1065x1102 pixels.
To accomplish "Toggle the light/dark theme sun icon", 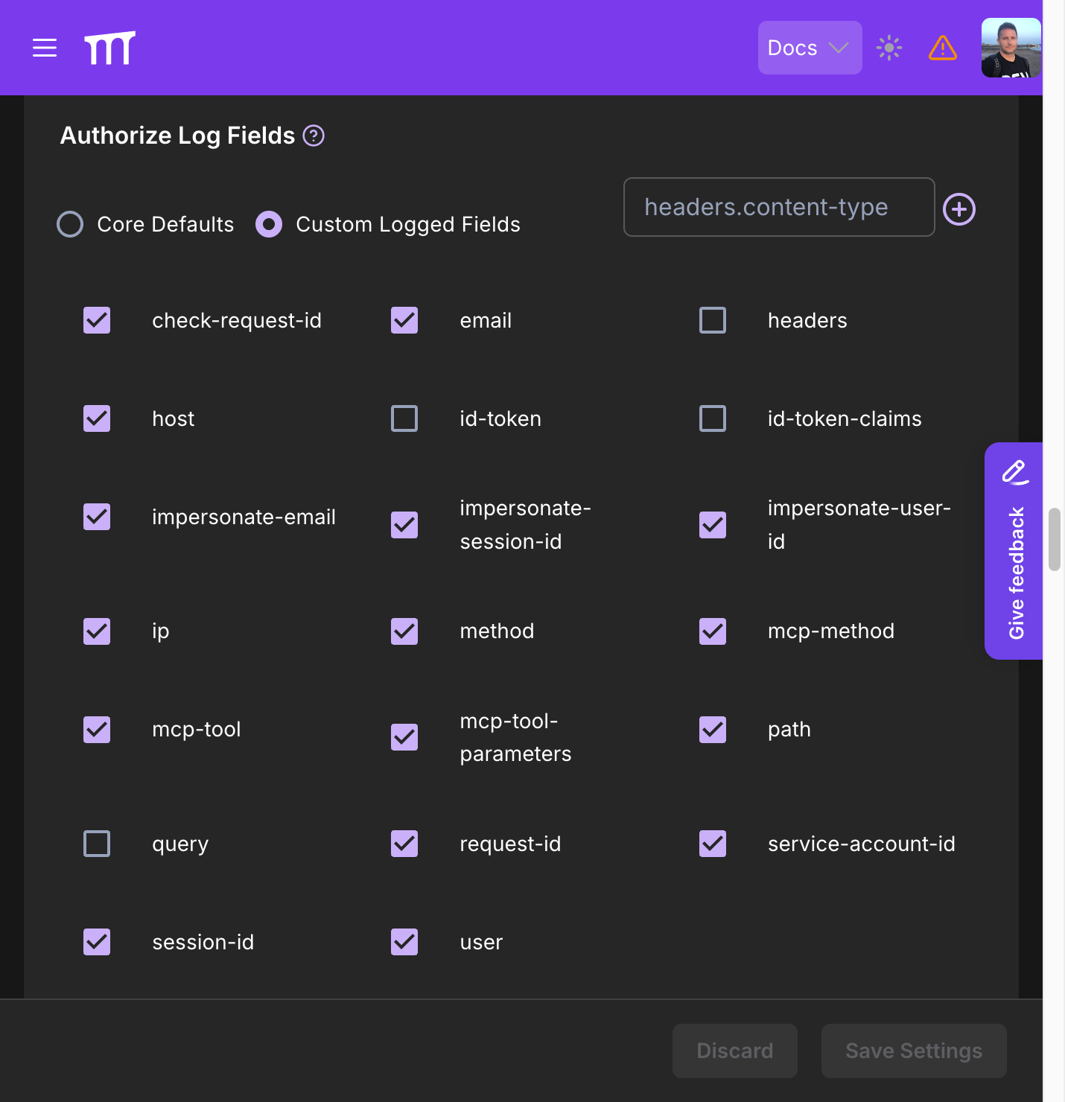I will pyautogui.click(x=889, y=48).
